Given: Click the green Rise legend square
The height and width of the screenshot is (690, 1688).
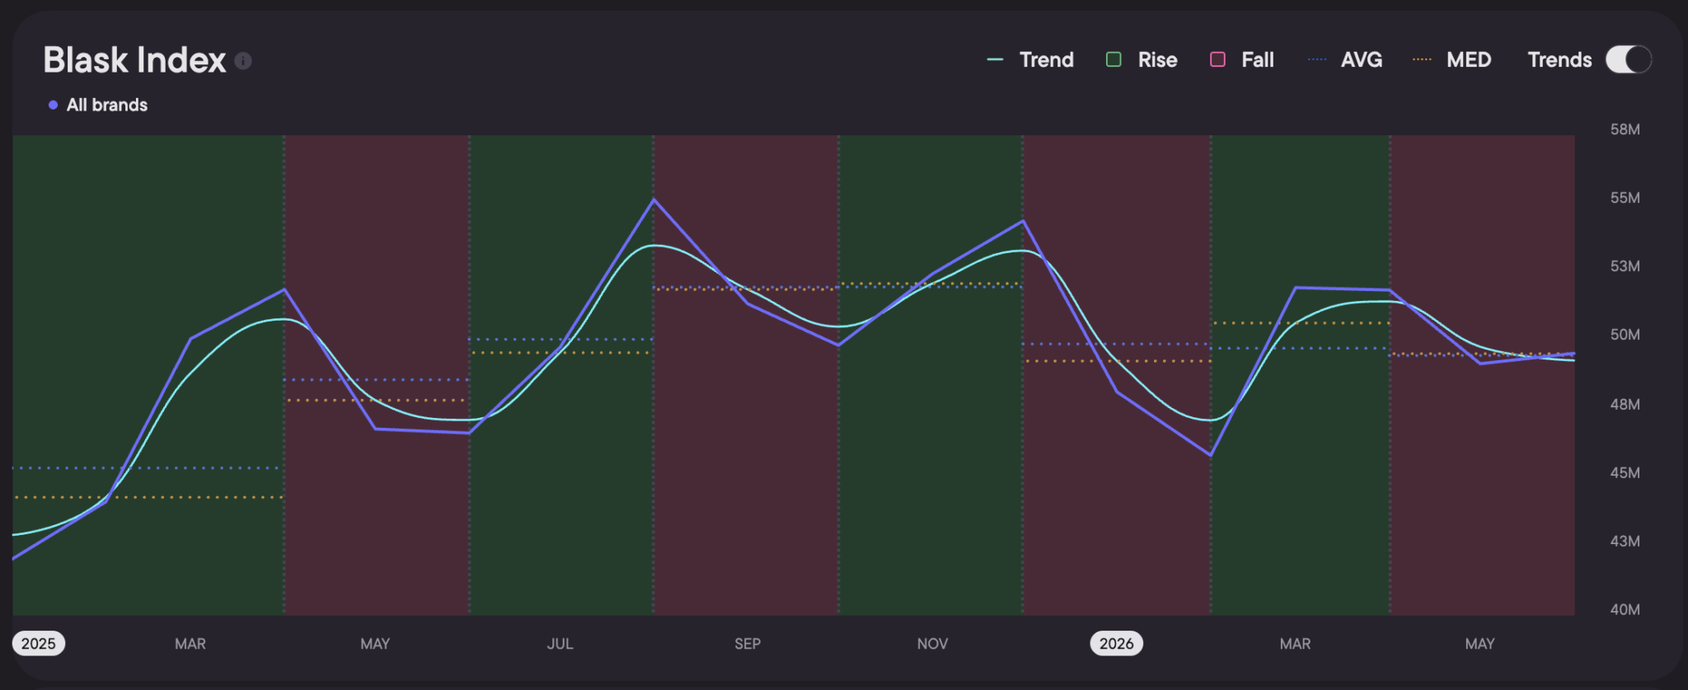Looking at the screenshot, I should [1114, 59].
